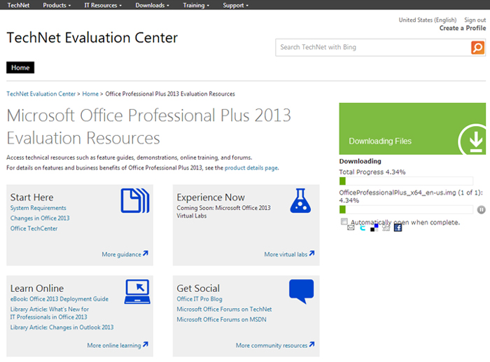Click the Experience Now card heading
Viewport: 490px width, 362px height.
[211, 197]
